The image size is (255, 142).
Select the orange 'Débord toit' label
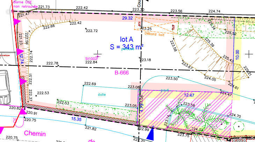(x=154, y=34)
